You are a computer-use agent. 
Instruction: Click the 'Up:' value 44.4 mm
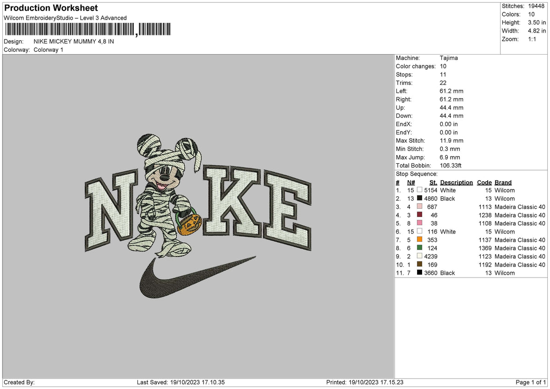[x=451, y=107]
